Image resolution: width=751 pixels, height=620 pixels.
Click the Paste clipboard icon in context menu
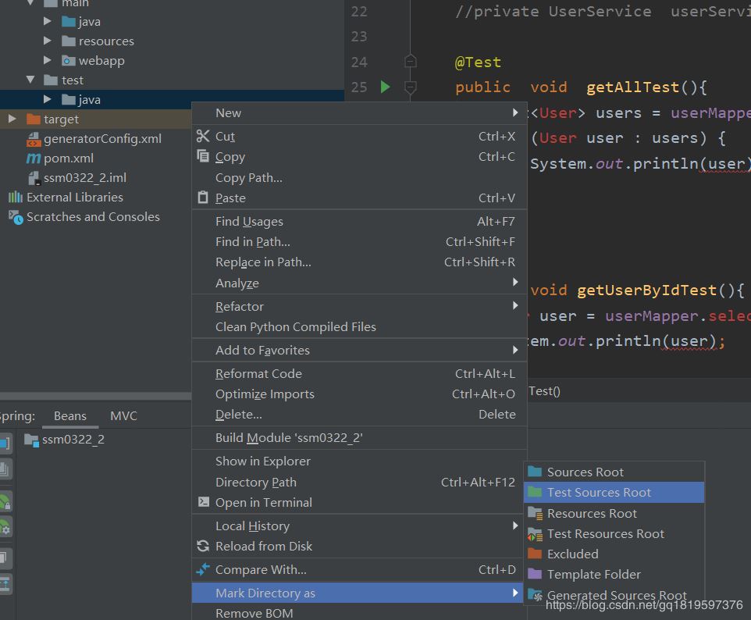[203, 198]
